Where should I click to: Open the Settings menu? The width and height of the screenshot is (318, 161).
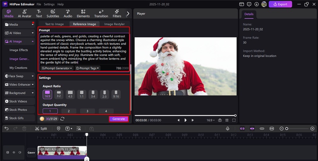(x=49, y=4)
